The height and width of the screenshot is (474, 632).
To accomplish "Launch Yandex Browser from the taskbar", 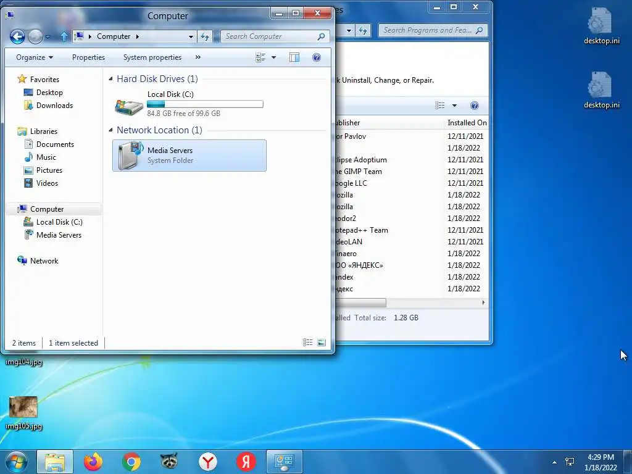I will click(x=207, y=462).
